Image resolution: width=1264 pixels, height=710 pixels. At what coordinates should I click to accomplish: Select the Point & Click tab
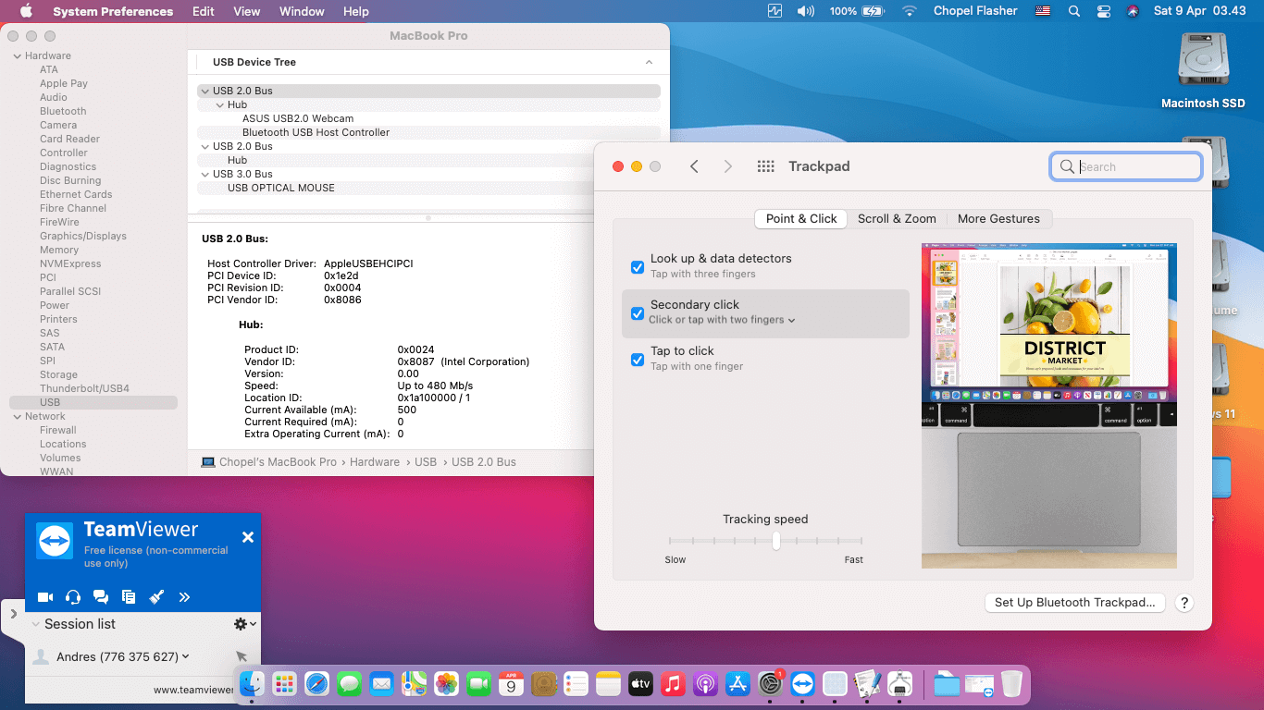click(801, 219)
